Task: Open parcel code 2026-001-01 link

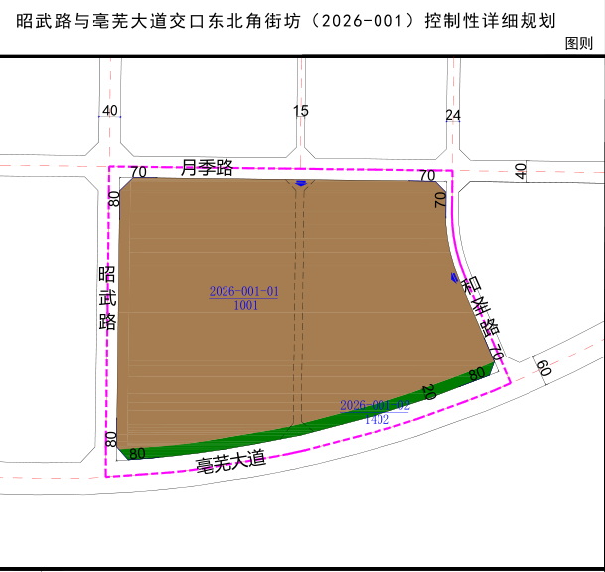Action: click(243, 292)
